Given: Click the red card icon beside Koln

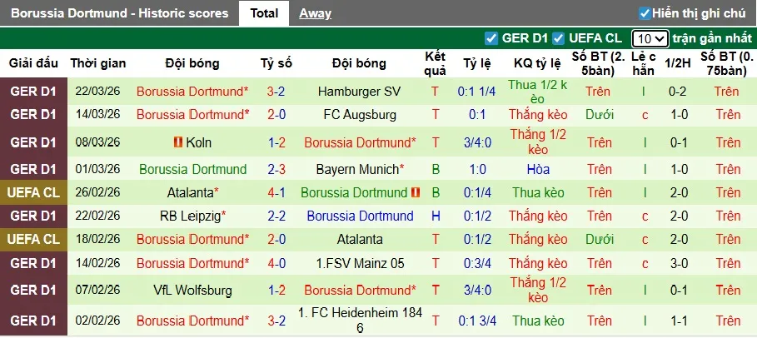Looking at the screenshot, I should coord(177,142).
